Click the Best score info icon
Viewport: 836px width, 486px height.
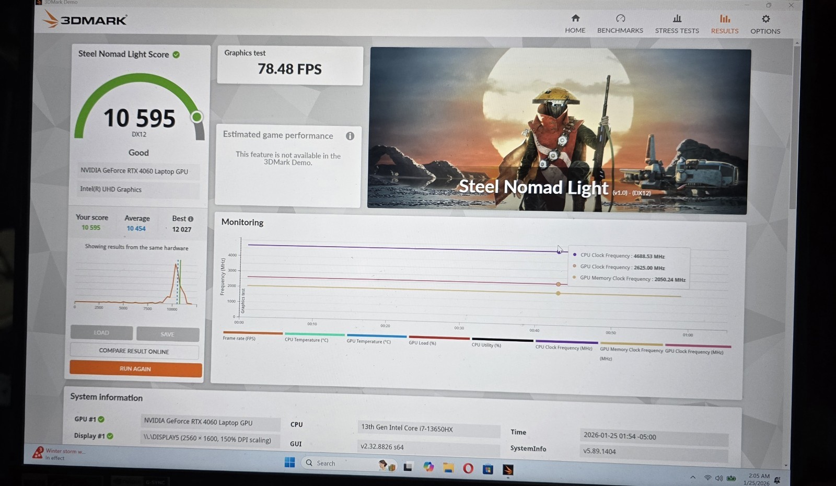[191, 219]
